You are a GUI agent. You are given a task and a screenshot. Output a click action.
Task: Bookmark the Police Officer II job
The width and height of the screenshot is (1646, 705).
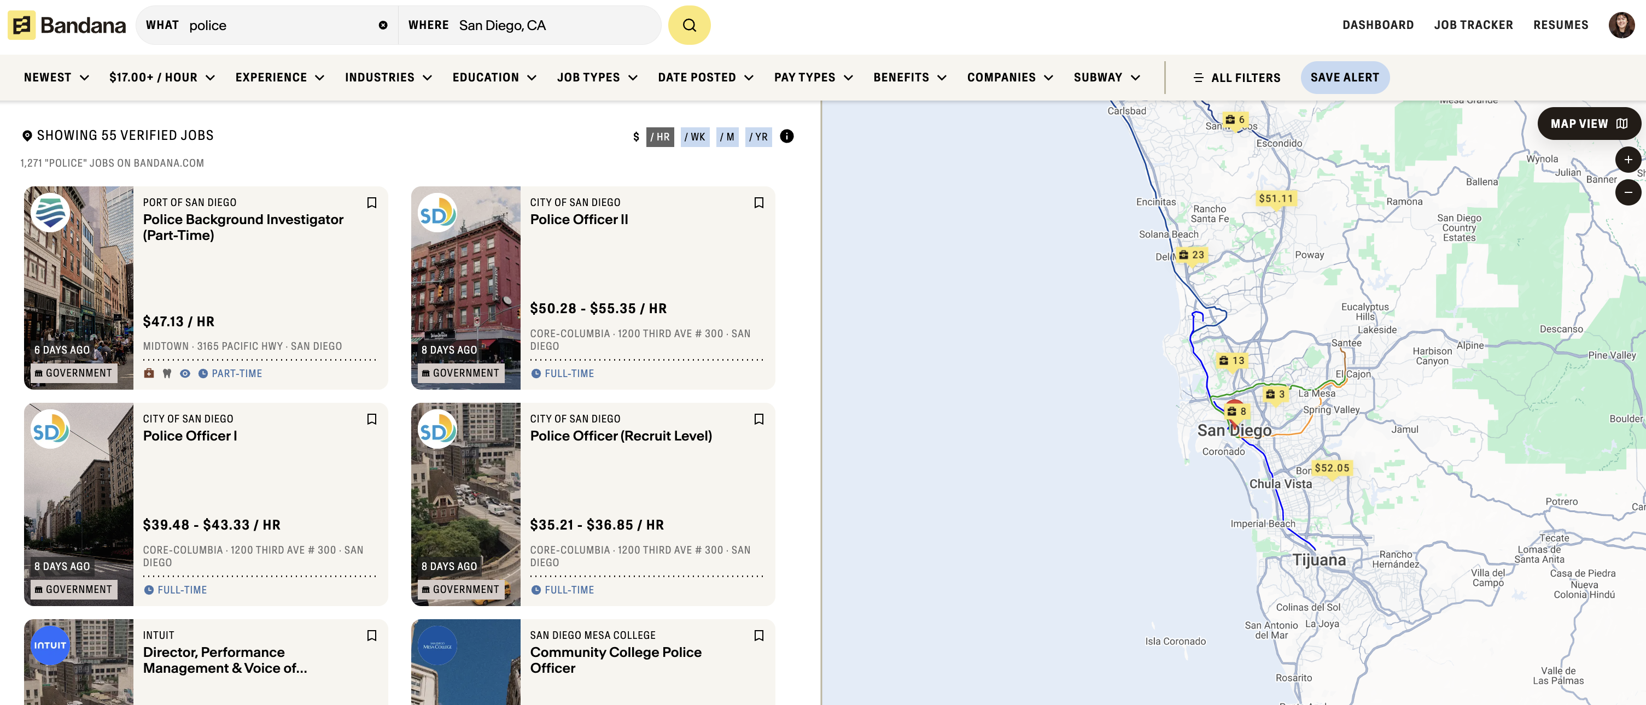(758, 202)
